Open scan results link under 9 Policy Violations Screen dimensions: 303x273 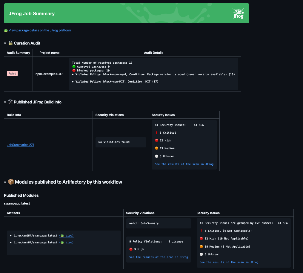tap(159, 257)
